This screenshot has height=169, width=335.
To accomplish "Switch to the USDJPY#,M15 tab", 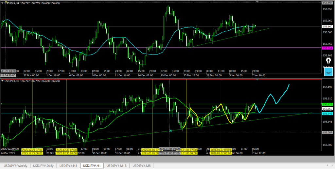I will coord(117,166).
